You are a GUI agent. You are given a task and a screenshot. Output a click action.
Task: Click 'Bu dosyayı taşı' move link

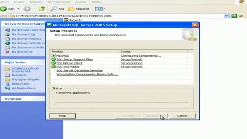pyautogui.click(x=24, y=34)
